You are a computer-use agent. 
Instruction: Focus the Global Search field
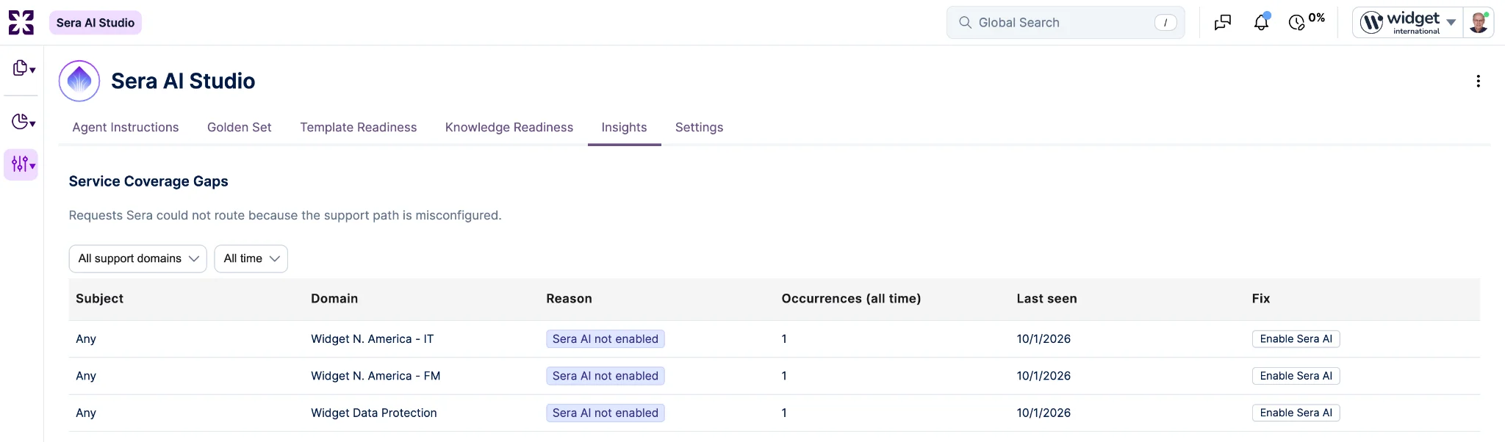click(1066, 23)
